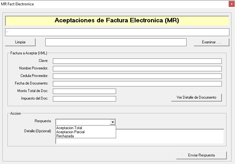Select Aceptacion Total option
Screen dimensions: 235x164
(69, 128)
